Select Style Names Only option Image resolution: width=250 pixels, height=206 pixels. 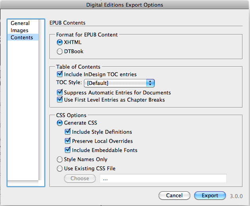[x=60, y=159]
